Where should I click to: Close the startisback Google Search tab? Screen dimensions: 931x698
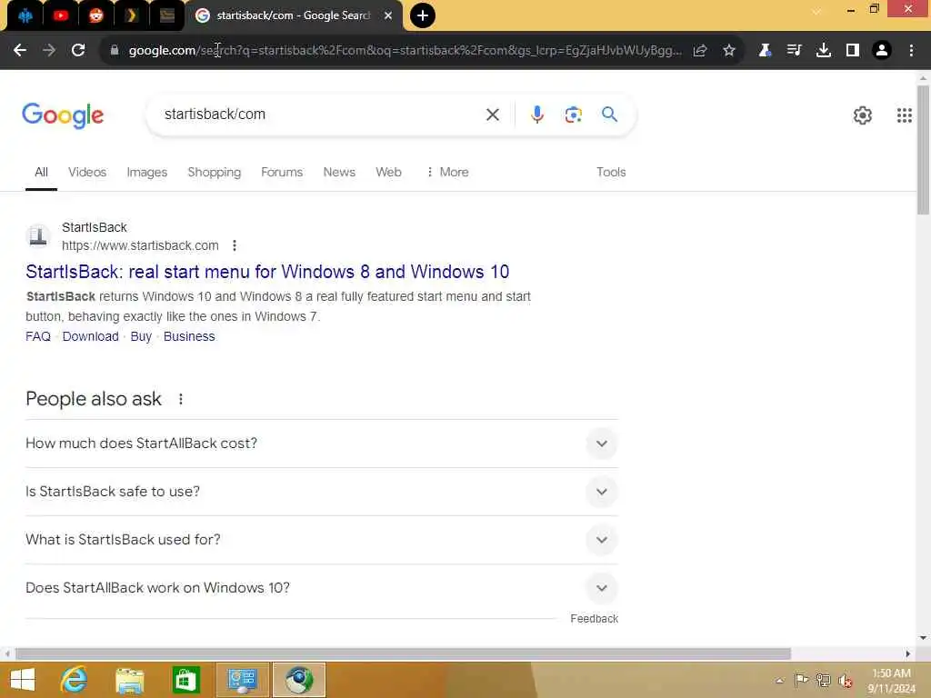[388, 15]
